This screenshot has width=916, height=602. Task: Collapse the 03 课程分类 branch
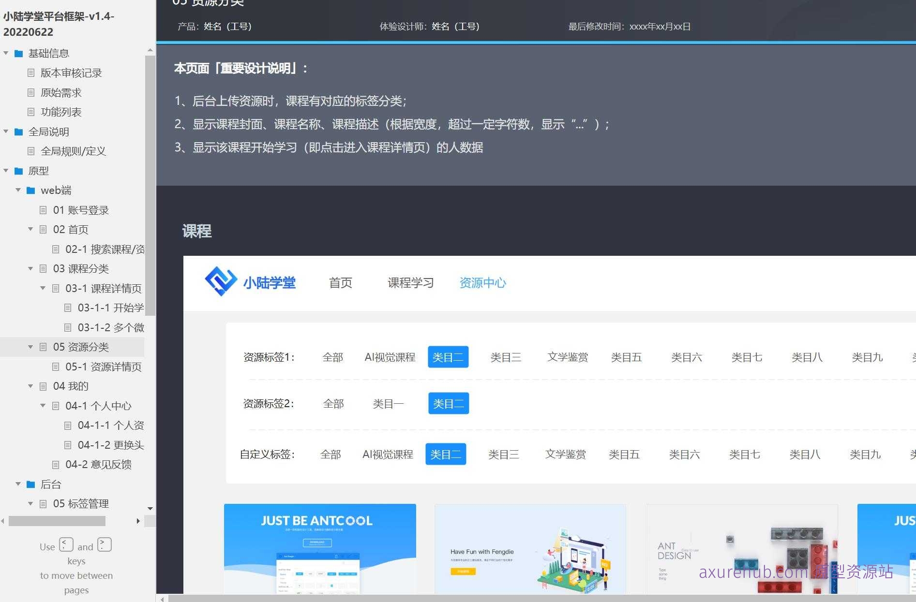tap(30, 268)
